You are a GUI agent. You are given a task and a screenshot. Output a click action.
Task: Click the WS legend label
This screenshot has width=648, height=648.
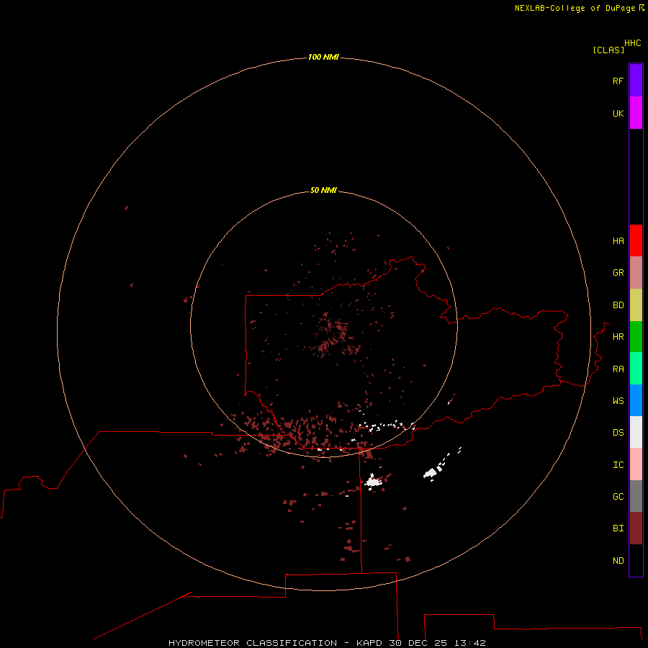618,401
